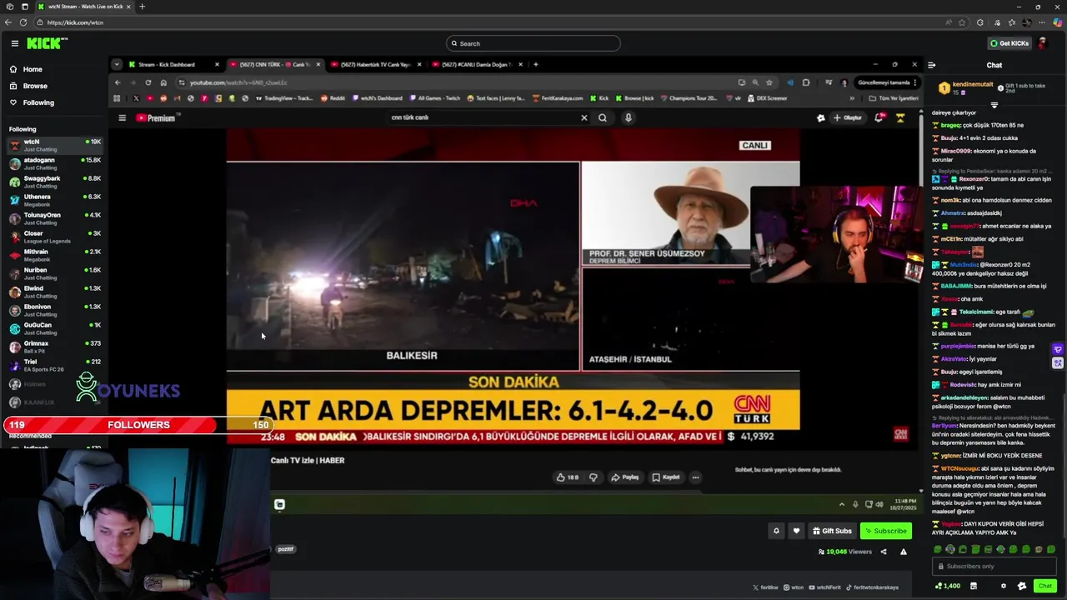Click YouTube voice search microphone
The height and width of the screenshot is (600, 1067).
click(x=629, y=117)
